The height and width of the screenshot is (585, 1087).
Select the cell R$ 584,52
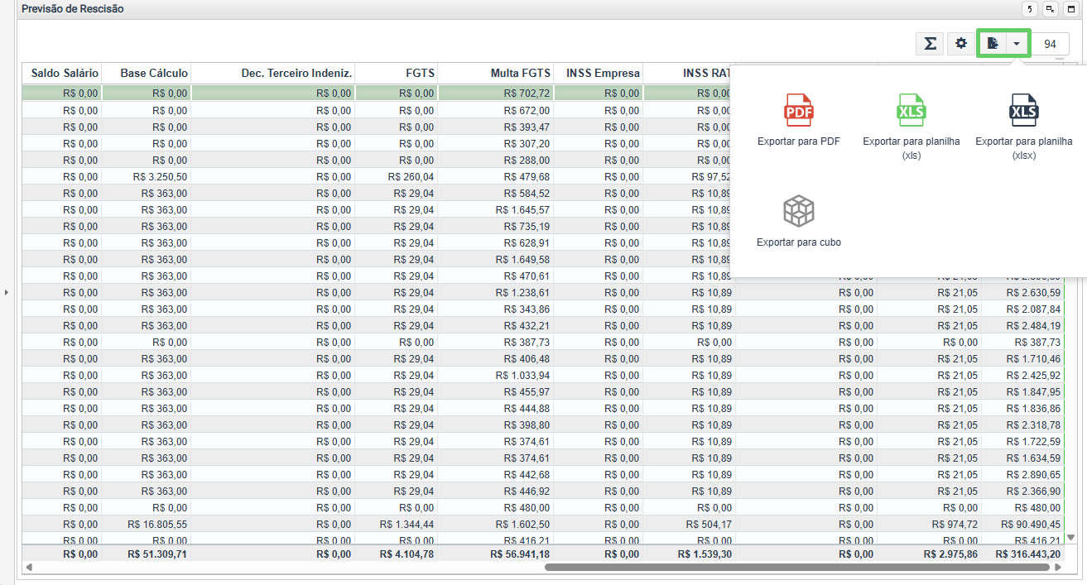(496, 193)
